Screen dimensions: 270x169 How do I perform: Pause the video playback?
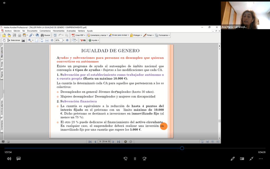coord(135,159)
